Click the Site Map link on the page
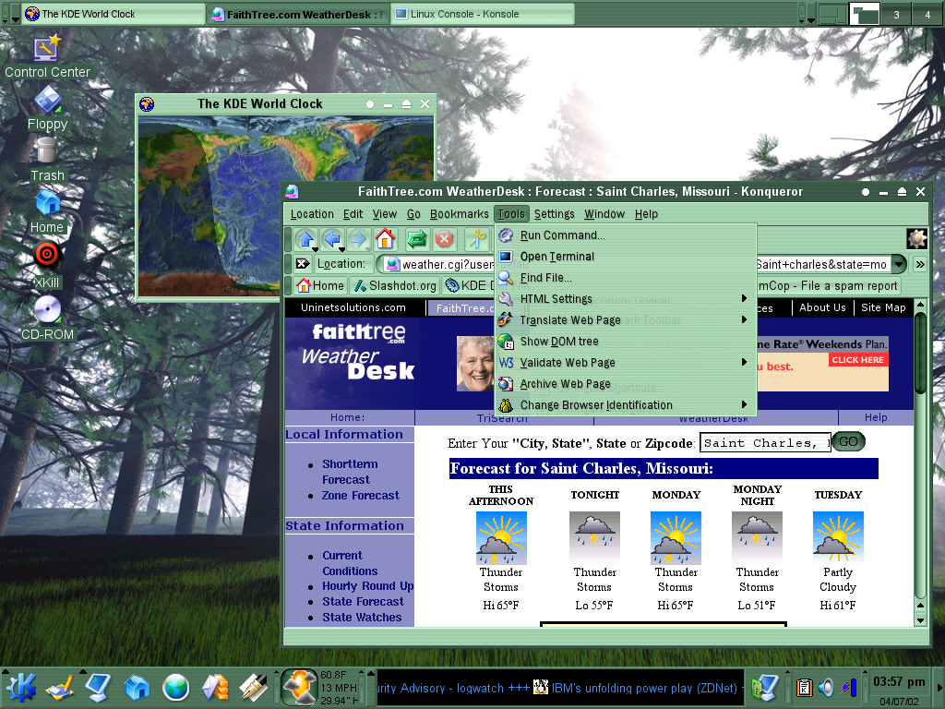The image size is (945, 709). point(883,307)
